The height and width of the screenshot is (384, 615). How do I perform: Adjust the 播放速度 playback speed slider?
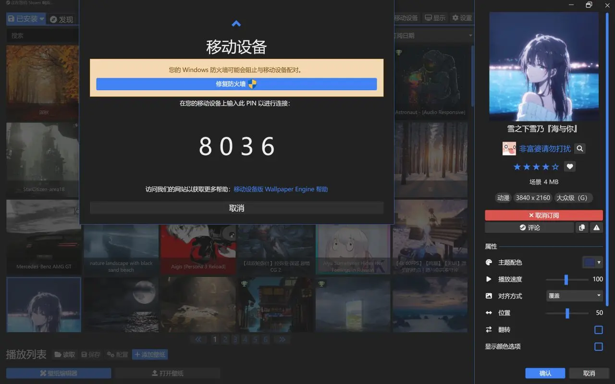(567, 279)
